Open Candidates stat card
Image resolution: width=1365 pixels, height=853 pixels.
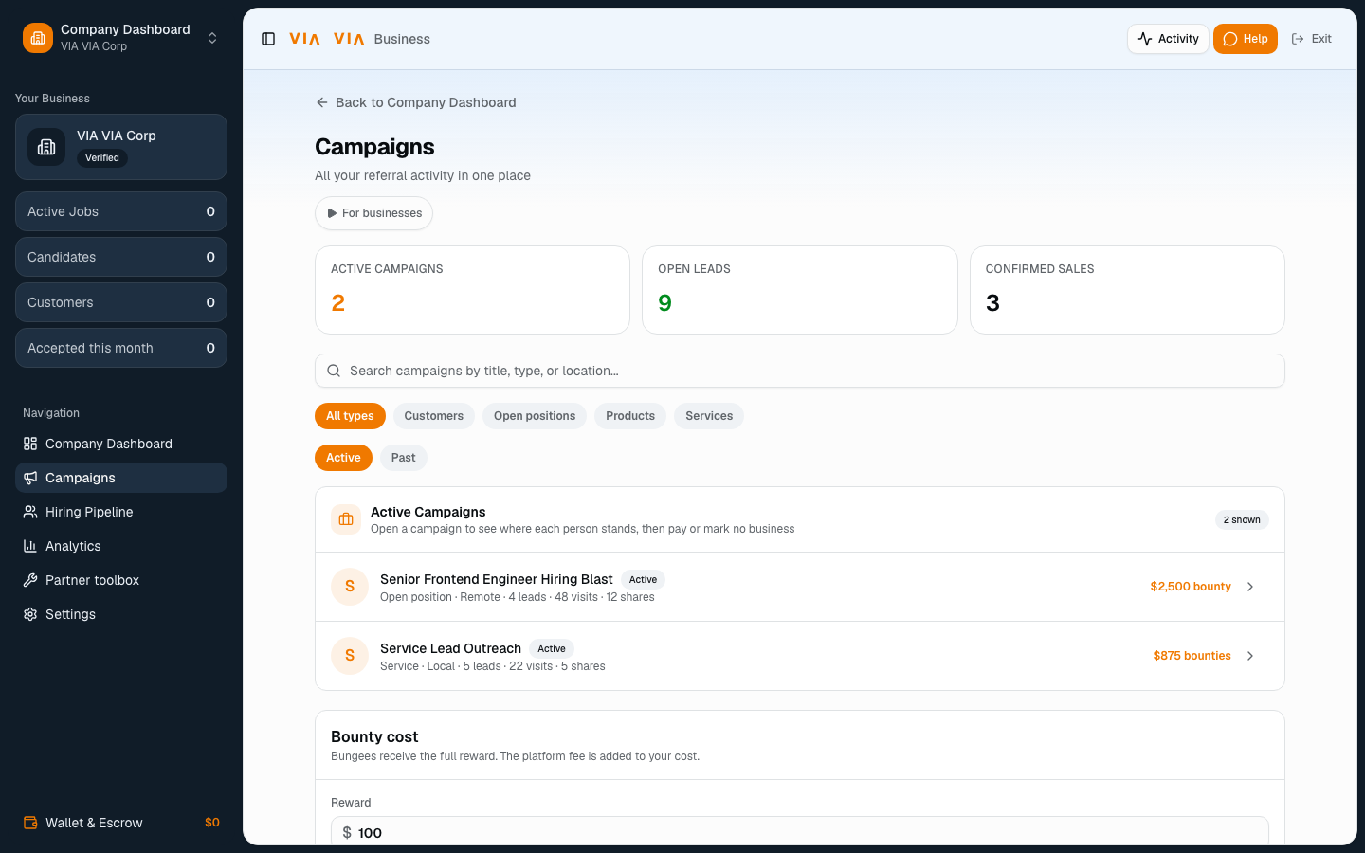tap(121, 257)
